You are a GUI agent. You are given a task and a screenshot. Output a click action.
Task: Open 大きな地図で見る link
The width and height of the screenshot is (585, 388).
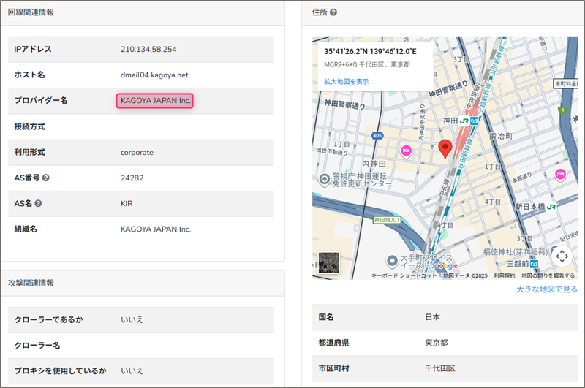(546, 289)
